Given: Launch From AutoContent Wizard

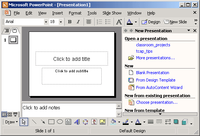Looking at the screenshot, I should click(159, 87).
